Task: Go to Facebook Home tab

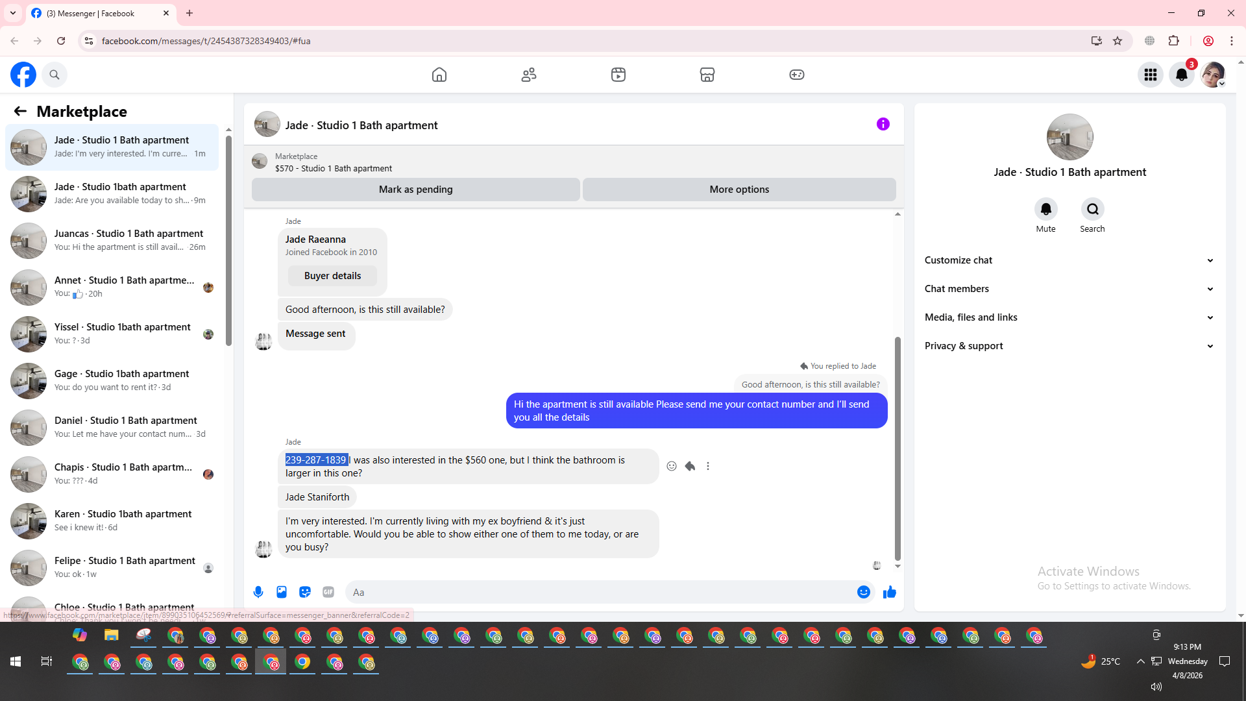Action: point(439,75)
